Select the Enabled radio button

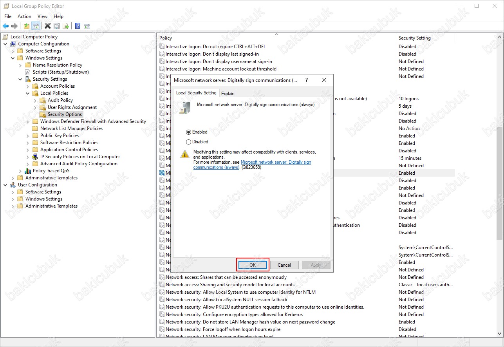click(189, 132)
